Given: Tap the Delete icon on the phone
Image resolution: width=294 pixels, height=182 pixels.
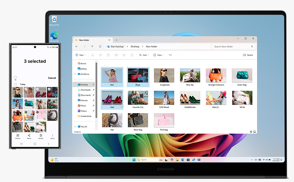Looking at the screenshot, I should (x=41, y=136).
